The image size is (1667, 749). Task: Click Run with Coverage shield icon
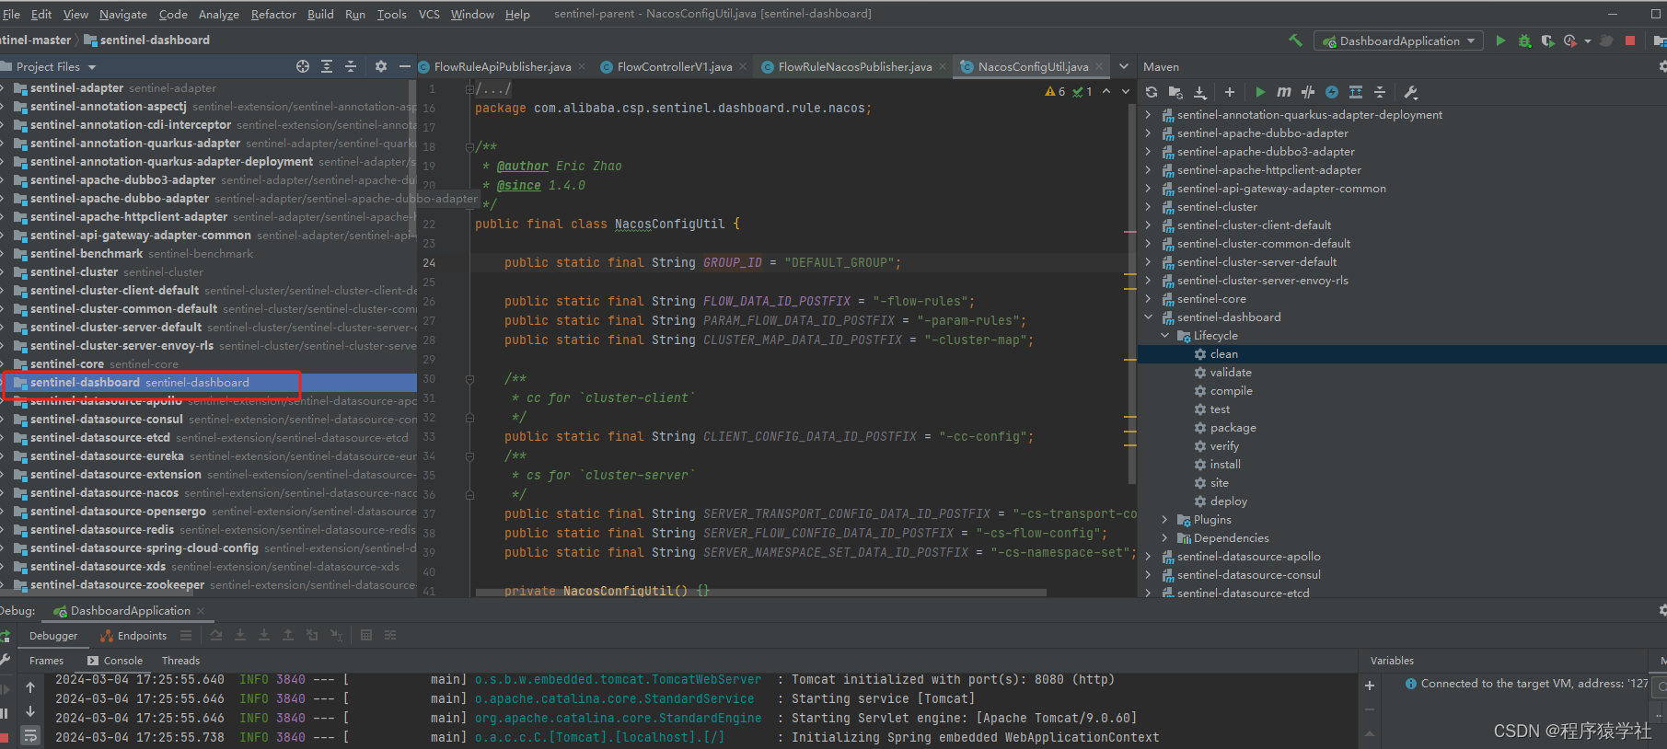(1547, 40)
